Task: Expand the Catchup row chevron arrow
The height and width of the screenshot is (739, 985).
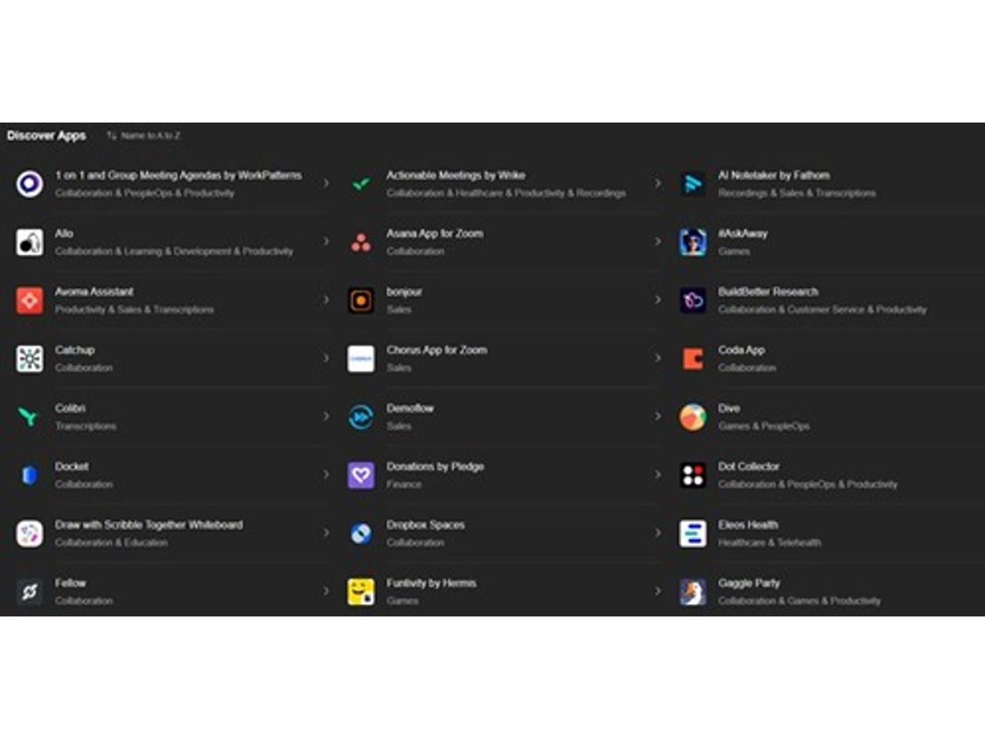Action: (326, 358)
